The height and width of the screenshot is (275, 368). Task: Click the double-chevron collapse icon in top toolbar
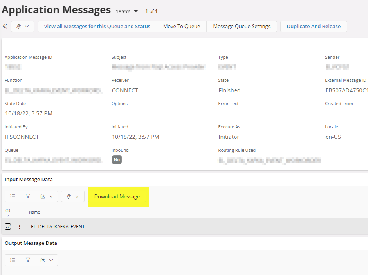5,27
